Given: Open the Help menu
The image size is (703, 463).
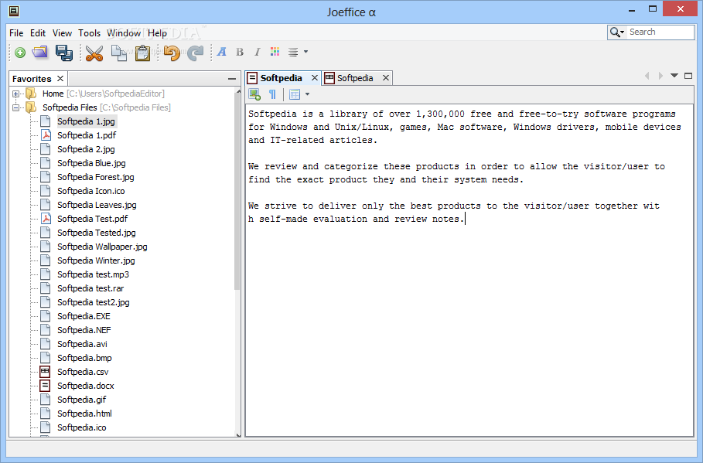Looking at the screenshot, I should [x=157, y=33].
